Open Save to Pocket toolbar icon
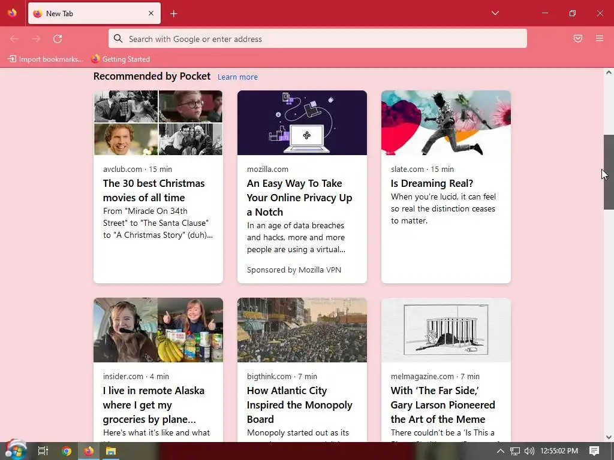The height and width of the screenshot is (460, 614). click(578, 38)
